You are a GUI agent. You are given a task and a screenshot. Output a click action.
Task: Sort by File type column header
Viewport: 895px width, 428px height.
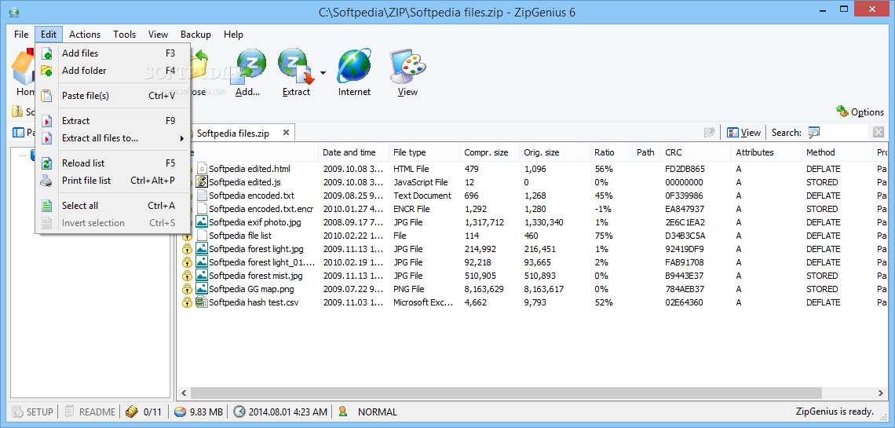(424, 152)
